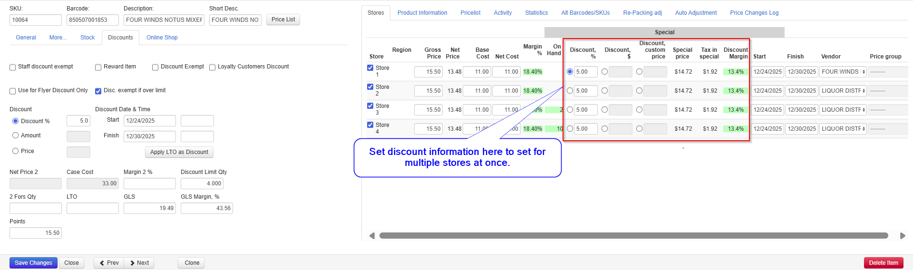The height and width of the screenshot is (270, 913).
Task: Click the Points input field
Action: click(36, 233)
